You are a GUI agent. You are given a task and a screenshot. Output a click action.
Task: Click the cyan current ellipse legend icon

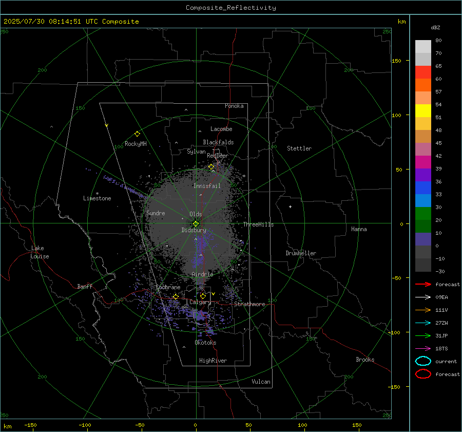coord(423,361)
